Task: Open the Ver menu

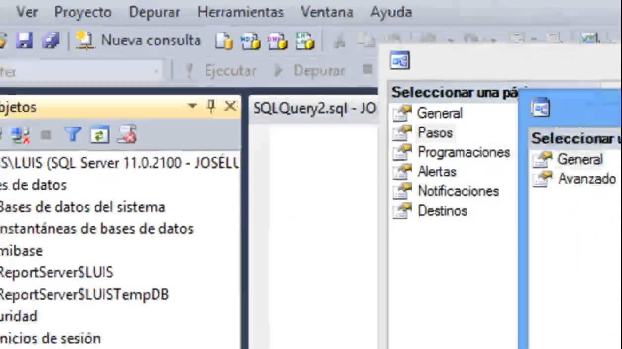Action: (27, 12)
